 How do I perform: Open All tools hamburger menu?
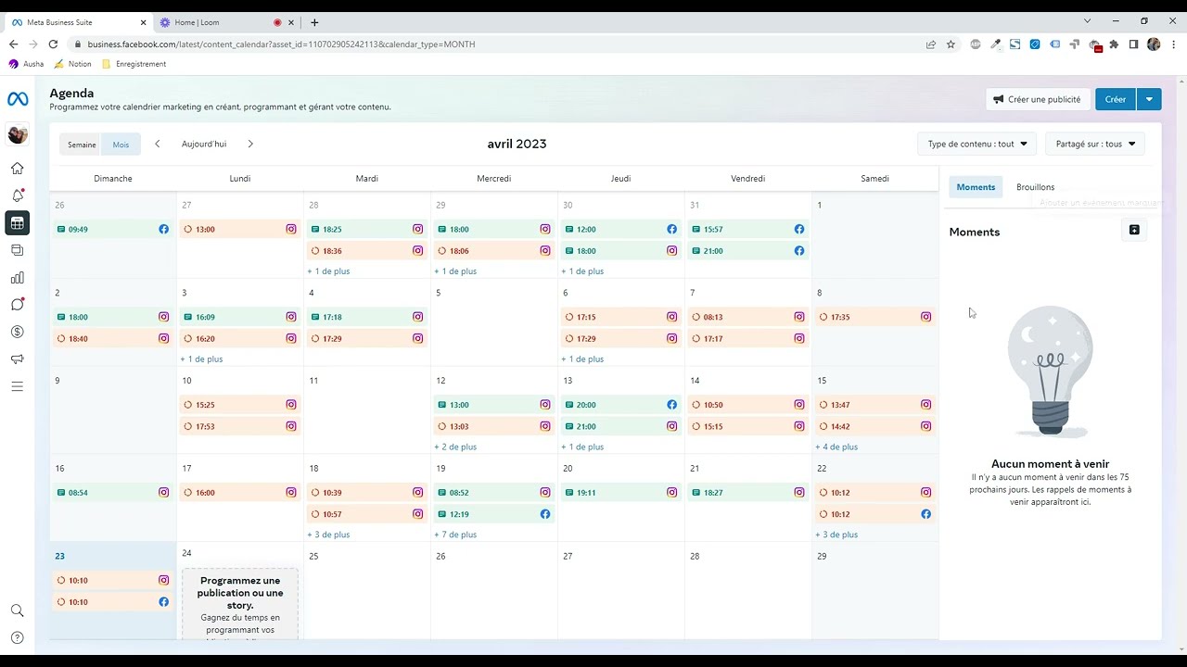(17, 386)
